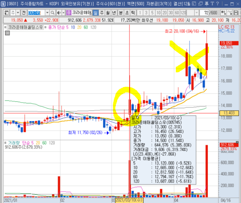Click the 최우선 quote label

point(147,20)
